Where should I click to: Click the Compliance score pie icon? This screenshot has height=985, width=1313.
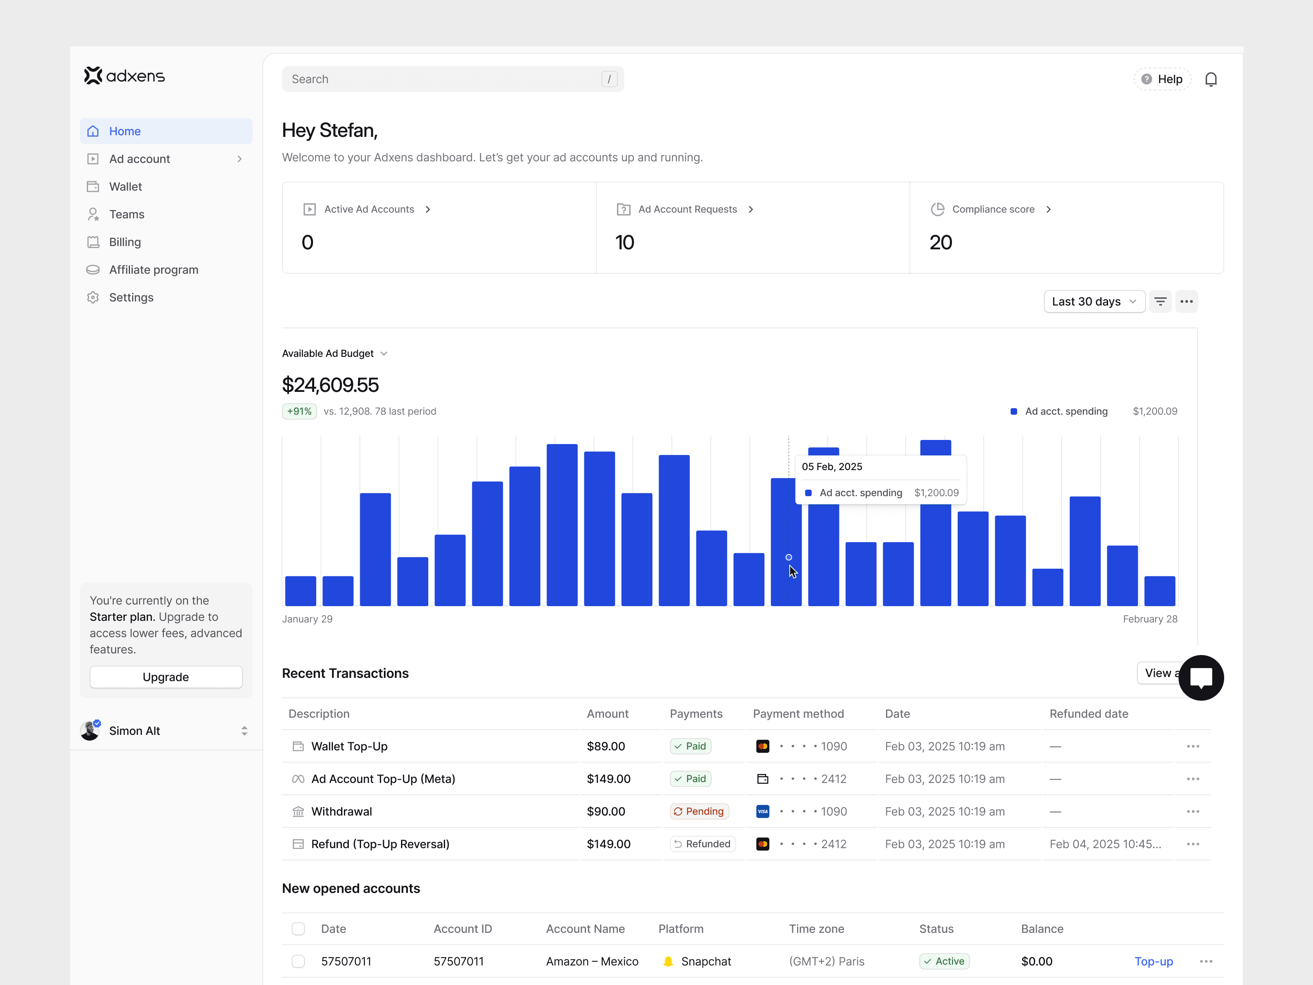pos(937,209)
